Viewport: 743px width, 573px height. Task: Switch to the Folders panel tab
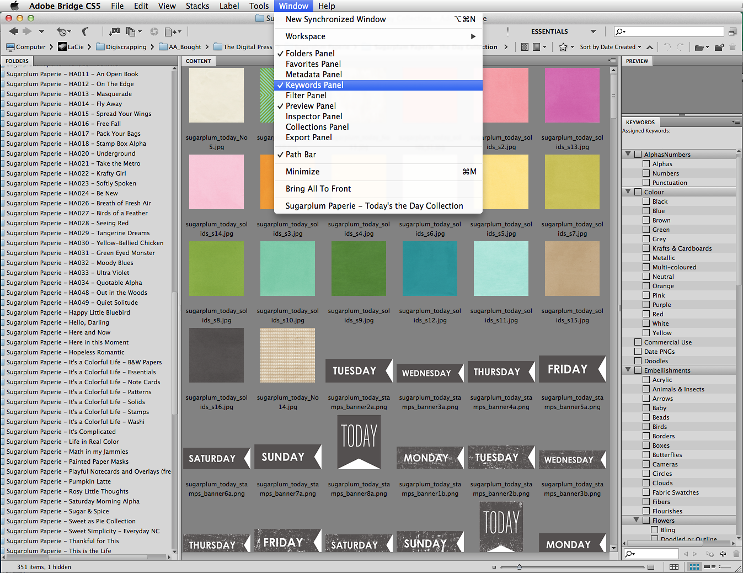click(17, 61)
